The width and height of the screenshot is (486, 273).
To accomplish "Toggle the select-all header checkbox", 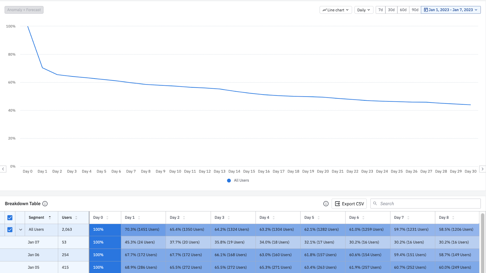I will (x=10, y=217).
